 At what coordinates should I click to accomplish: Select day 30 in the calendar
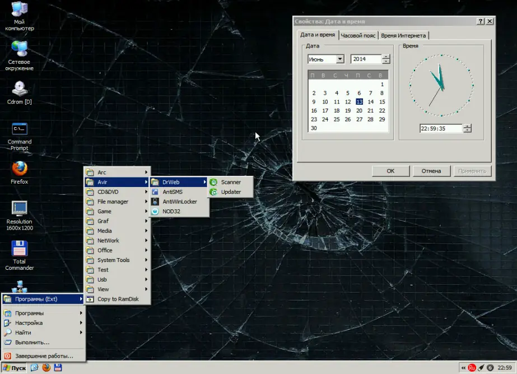coord(314,128)
